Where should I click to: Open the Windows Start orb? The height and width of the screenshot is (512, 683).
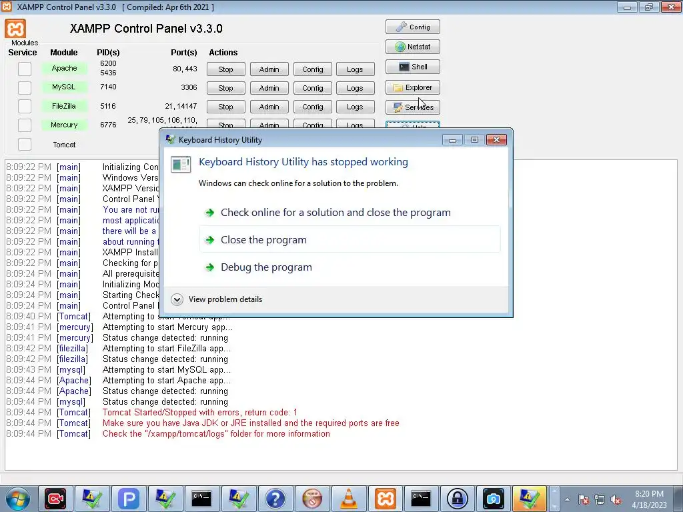[x=17, y=499]
